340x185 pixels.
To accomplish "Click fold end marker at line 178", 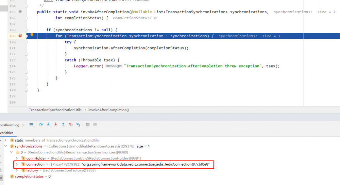I will [x=26, y=90].
